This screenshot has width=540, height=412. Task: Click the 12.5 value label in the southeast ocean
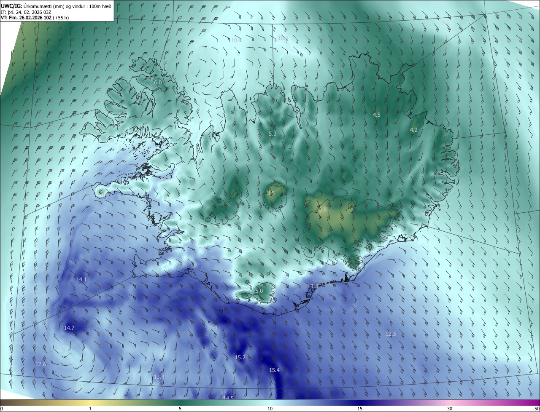click(391, 334)
